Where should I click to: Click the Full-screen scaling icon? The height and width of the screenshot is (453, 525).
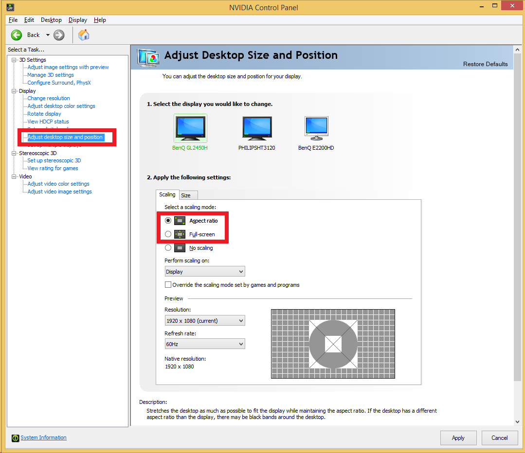[180, 234]
